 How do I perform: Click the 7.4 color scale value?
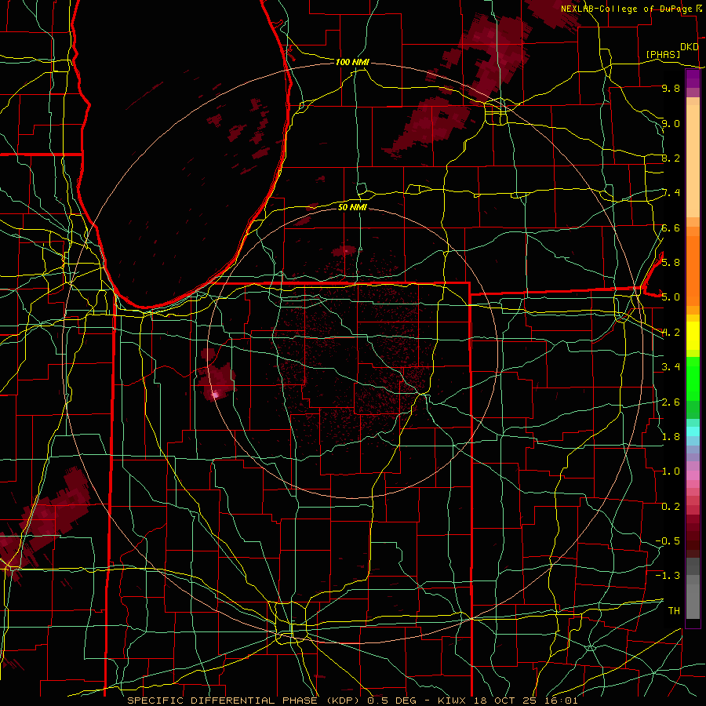(671, 193)
